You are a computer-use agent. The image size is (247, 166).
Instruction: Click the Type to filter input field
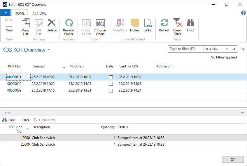point(185,49)
